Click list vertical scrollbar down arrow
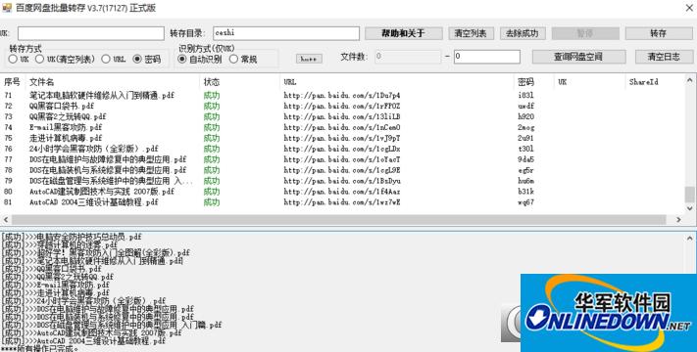 coord(689,208)
